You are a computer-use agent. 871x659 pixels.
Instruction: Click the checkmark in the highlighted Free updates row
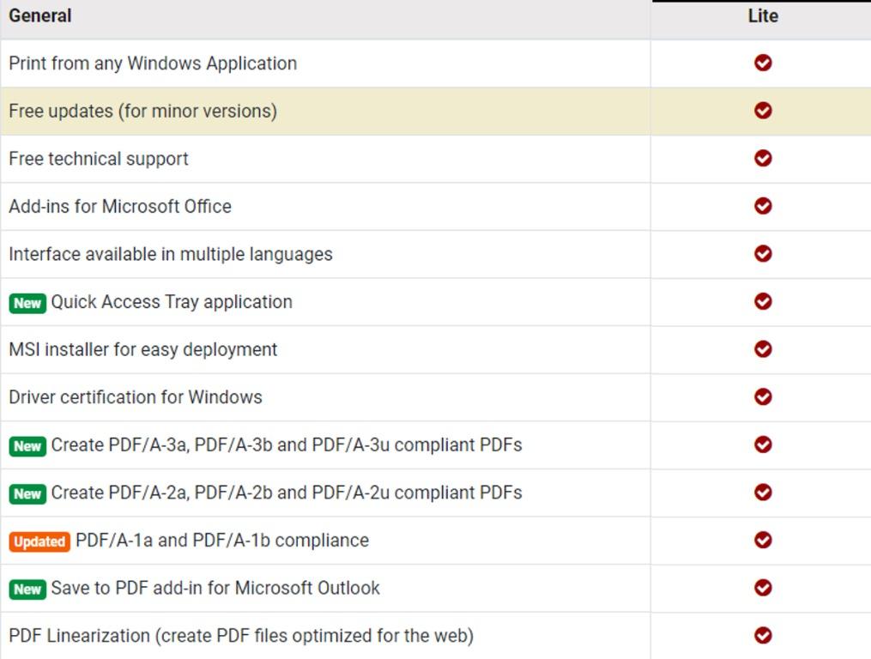(762, 111)
